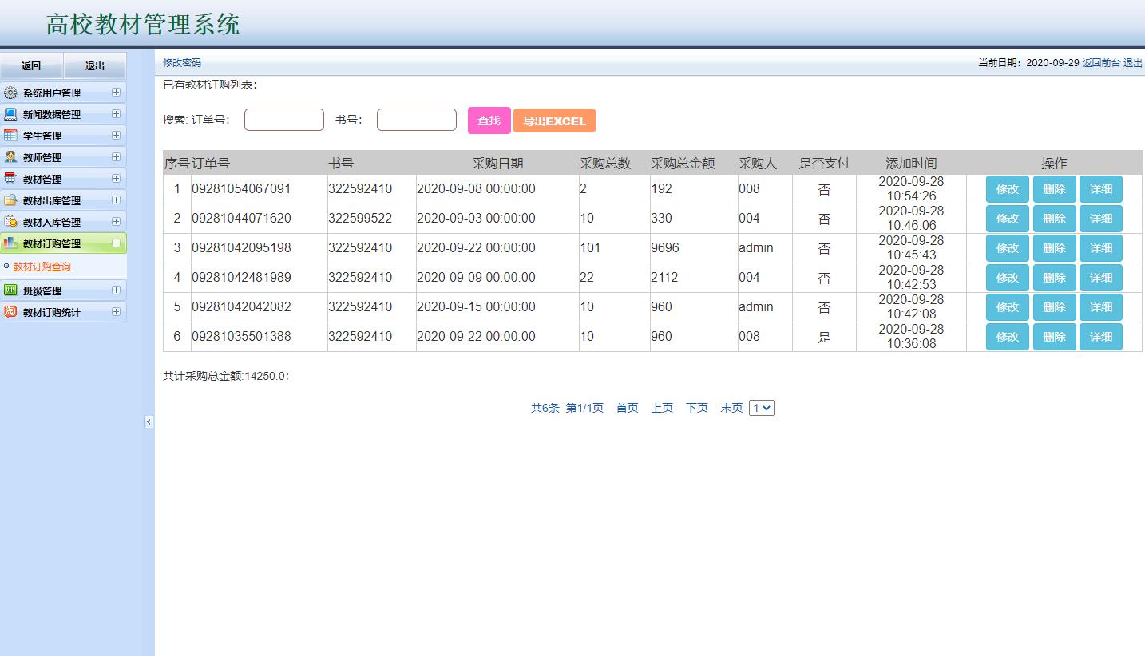This screenshot has height=656, width=1145.
Task: Collapse the sidebar with the arrow handle
Action: 149,421
